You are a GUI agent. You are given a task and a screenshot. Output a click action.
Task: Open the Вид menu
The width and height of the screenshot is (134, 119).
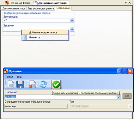pyautogui.click(x=19, y=77)
